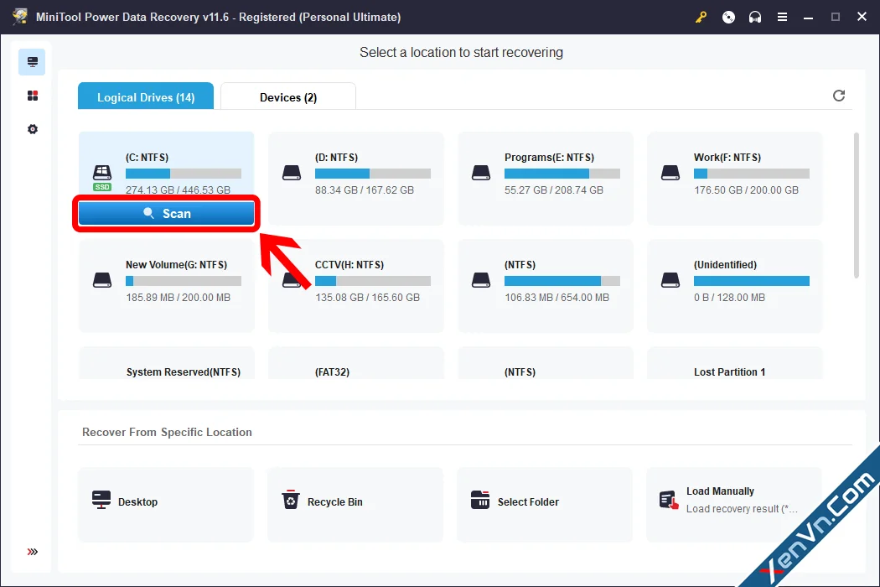Viewport: 880px width, 587px height.
Task: Select the (Unidentified) drive icon
Action: coord(670,280)
